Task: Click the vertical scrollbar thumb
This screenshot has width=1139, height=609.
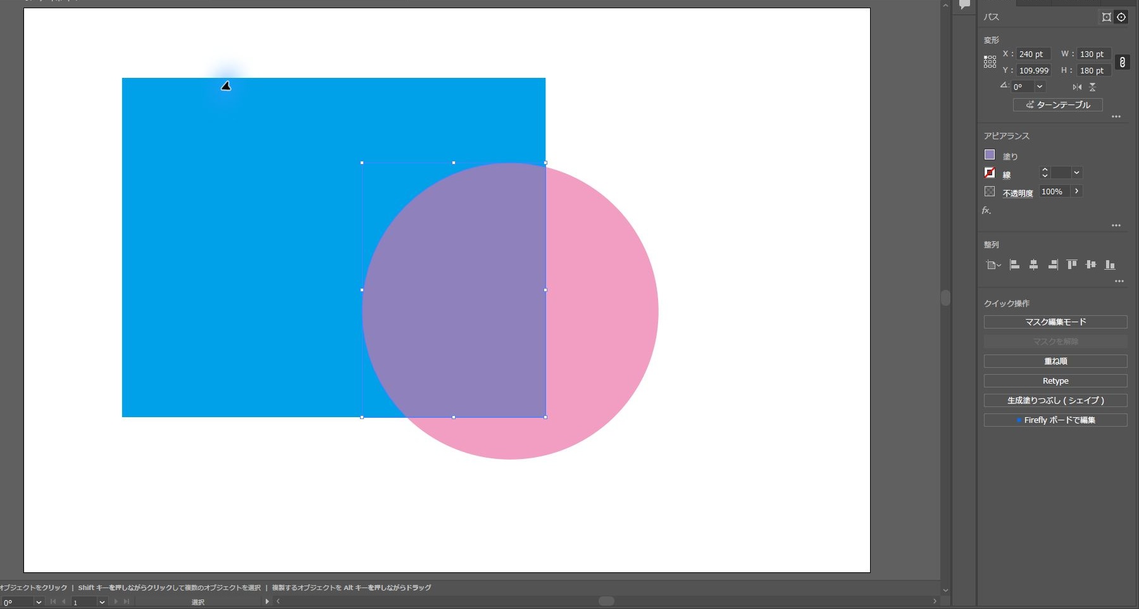Action: click(945, 298)
